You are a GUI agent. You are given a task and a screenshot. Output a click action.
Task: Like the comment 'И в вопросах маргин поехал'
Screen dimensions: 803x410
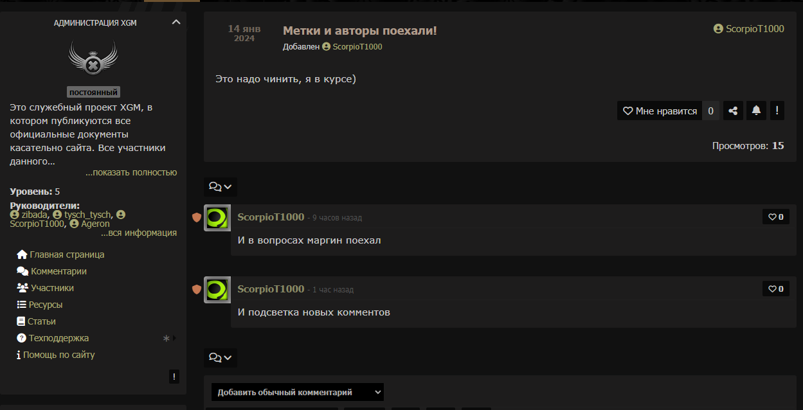776,217
